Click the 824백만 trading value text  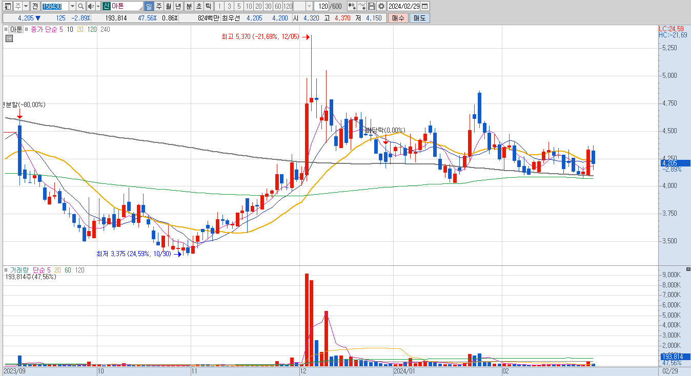click(x=209, y=18)
